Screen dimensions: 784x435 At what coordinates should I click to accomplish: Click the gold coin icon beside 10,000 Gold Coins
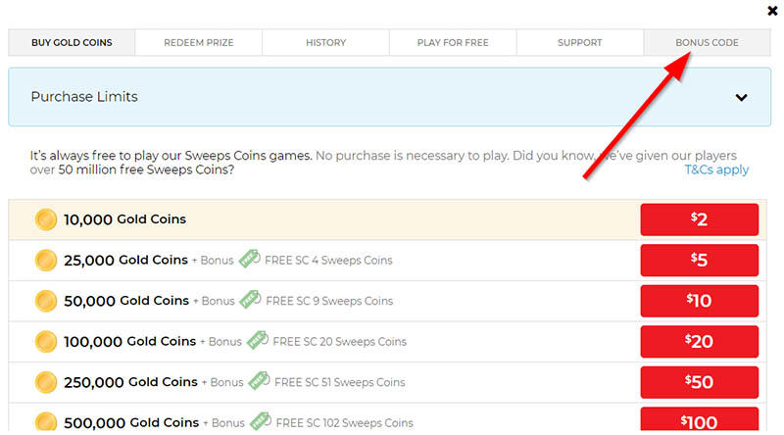45,219
